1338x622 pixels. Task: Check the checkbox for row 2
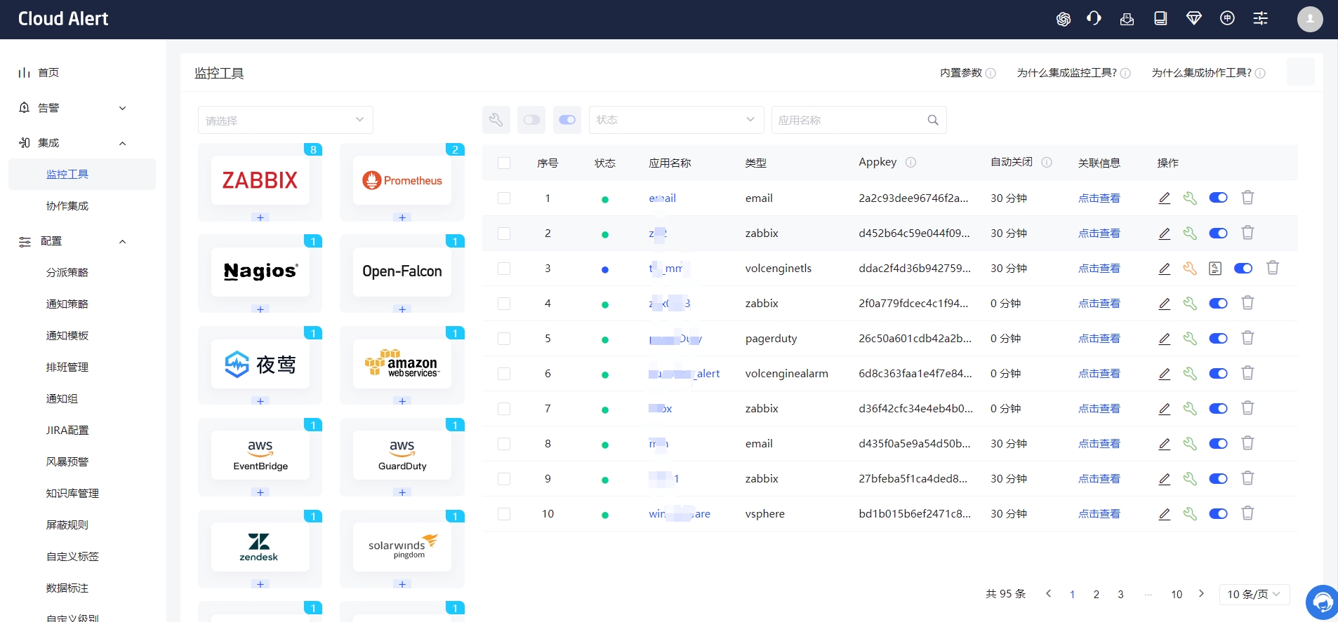tap(504, 233)
